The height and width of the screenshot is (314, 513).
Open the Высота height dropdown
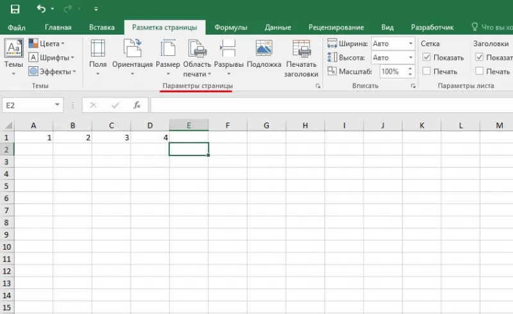tap(410, 58)
